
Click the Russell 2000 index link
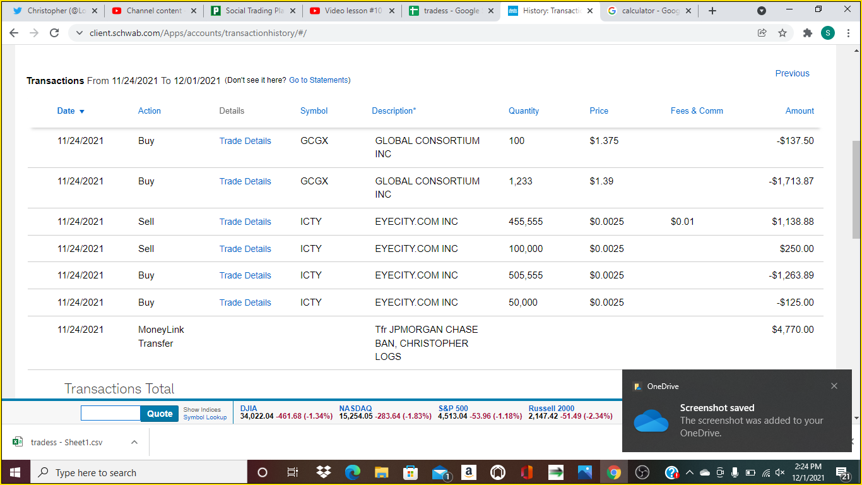tap(552, 409)
